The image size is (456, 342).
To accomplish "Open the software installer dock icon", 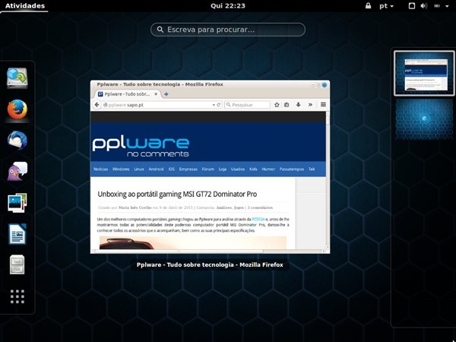I will [x=17, y=78].
